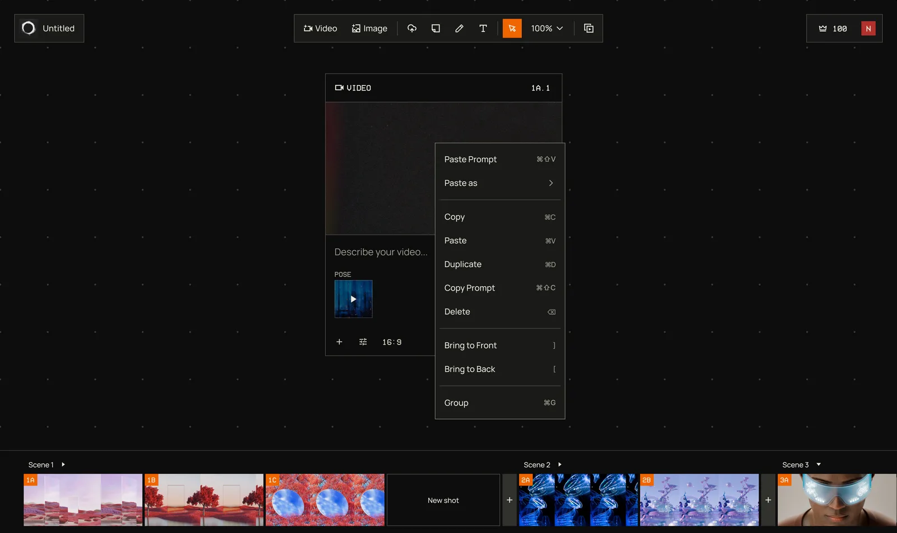Change the 16:9 aspect ratio

click(392, 342)
